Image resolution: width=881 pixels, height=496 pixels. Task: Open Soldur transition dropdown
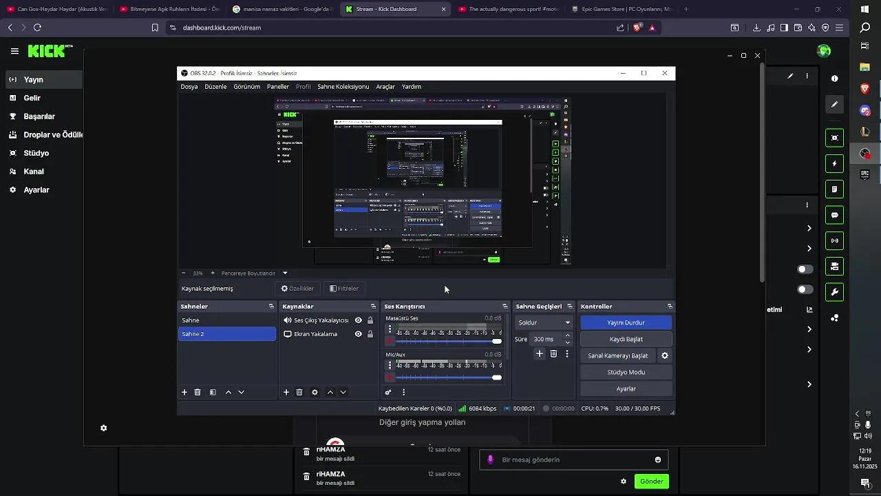[544, 322]
